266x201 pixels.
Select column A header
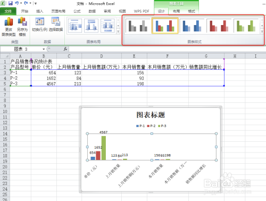pos(20,56)
